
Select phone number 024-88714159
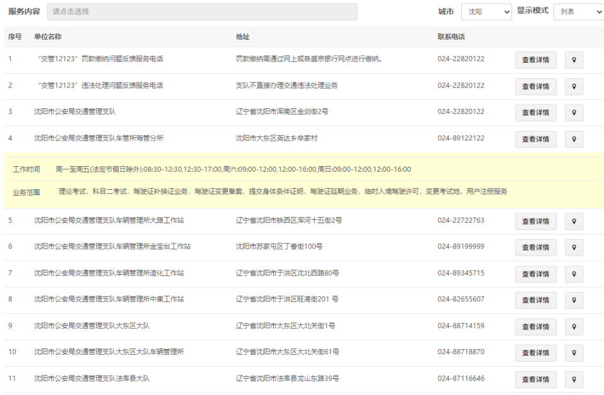click(x=461, y=326)
